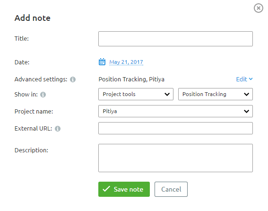The width and height of the screenshot is (268, 211).
Task: Click the calendar icon next to date
Action: 102,62
